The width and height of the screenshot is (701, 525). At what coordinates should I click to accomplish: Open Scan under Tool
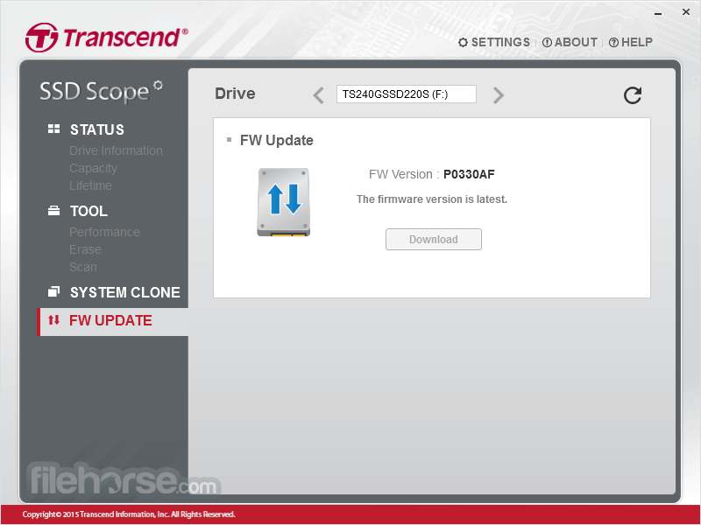[x=82, y=267]
